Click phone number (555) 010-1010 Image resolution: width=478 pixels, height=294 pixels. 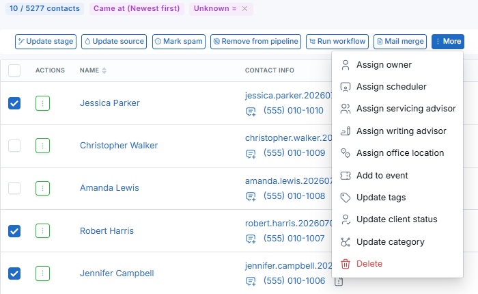click(x=294, y=111)
